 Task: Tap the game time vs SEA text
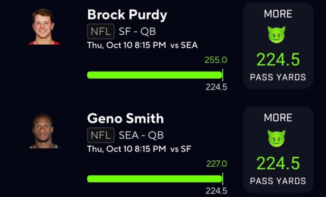pyautogui.click(x=142, y=45)
